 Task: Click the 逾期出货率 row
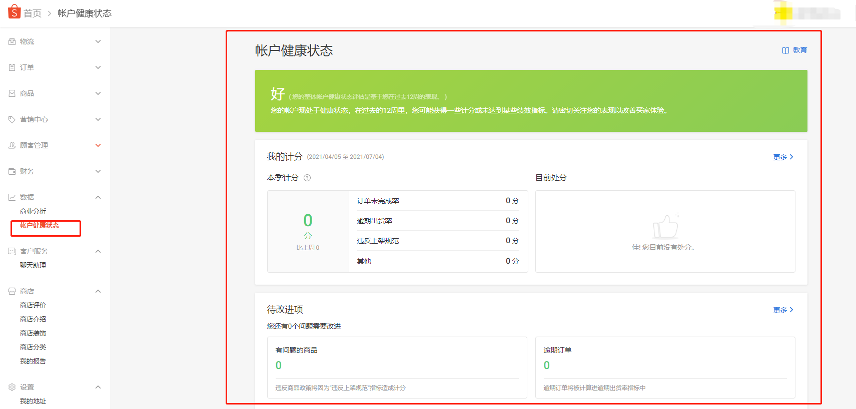pyautogui.click(x=438, y=221)
